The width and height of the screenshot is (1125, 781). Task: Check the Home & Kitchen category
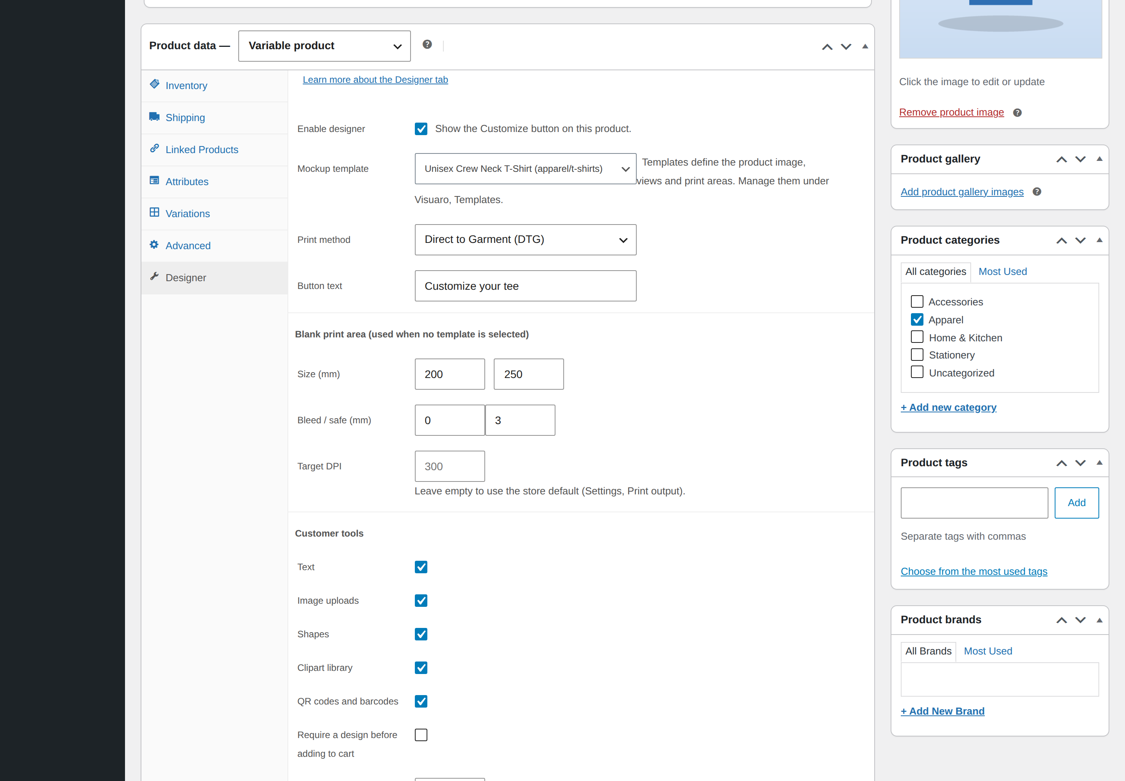tap(917, 337)
